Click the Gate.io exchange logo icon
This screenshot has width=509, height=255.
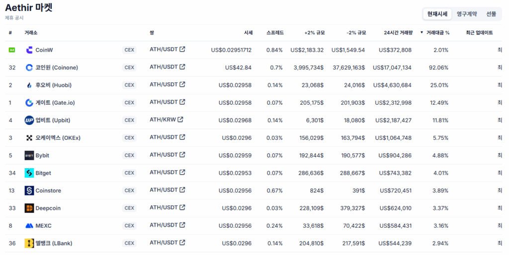tap(29, 103)
